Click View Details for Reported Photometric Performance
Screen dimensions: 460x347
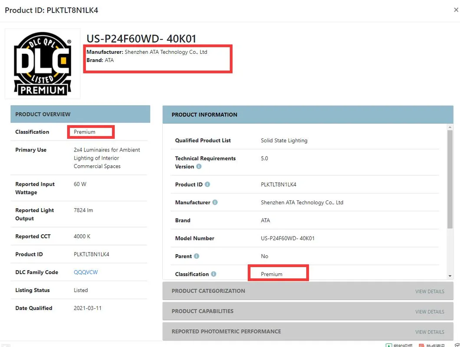coord(430,332)
